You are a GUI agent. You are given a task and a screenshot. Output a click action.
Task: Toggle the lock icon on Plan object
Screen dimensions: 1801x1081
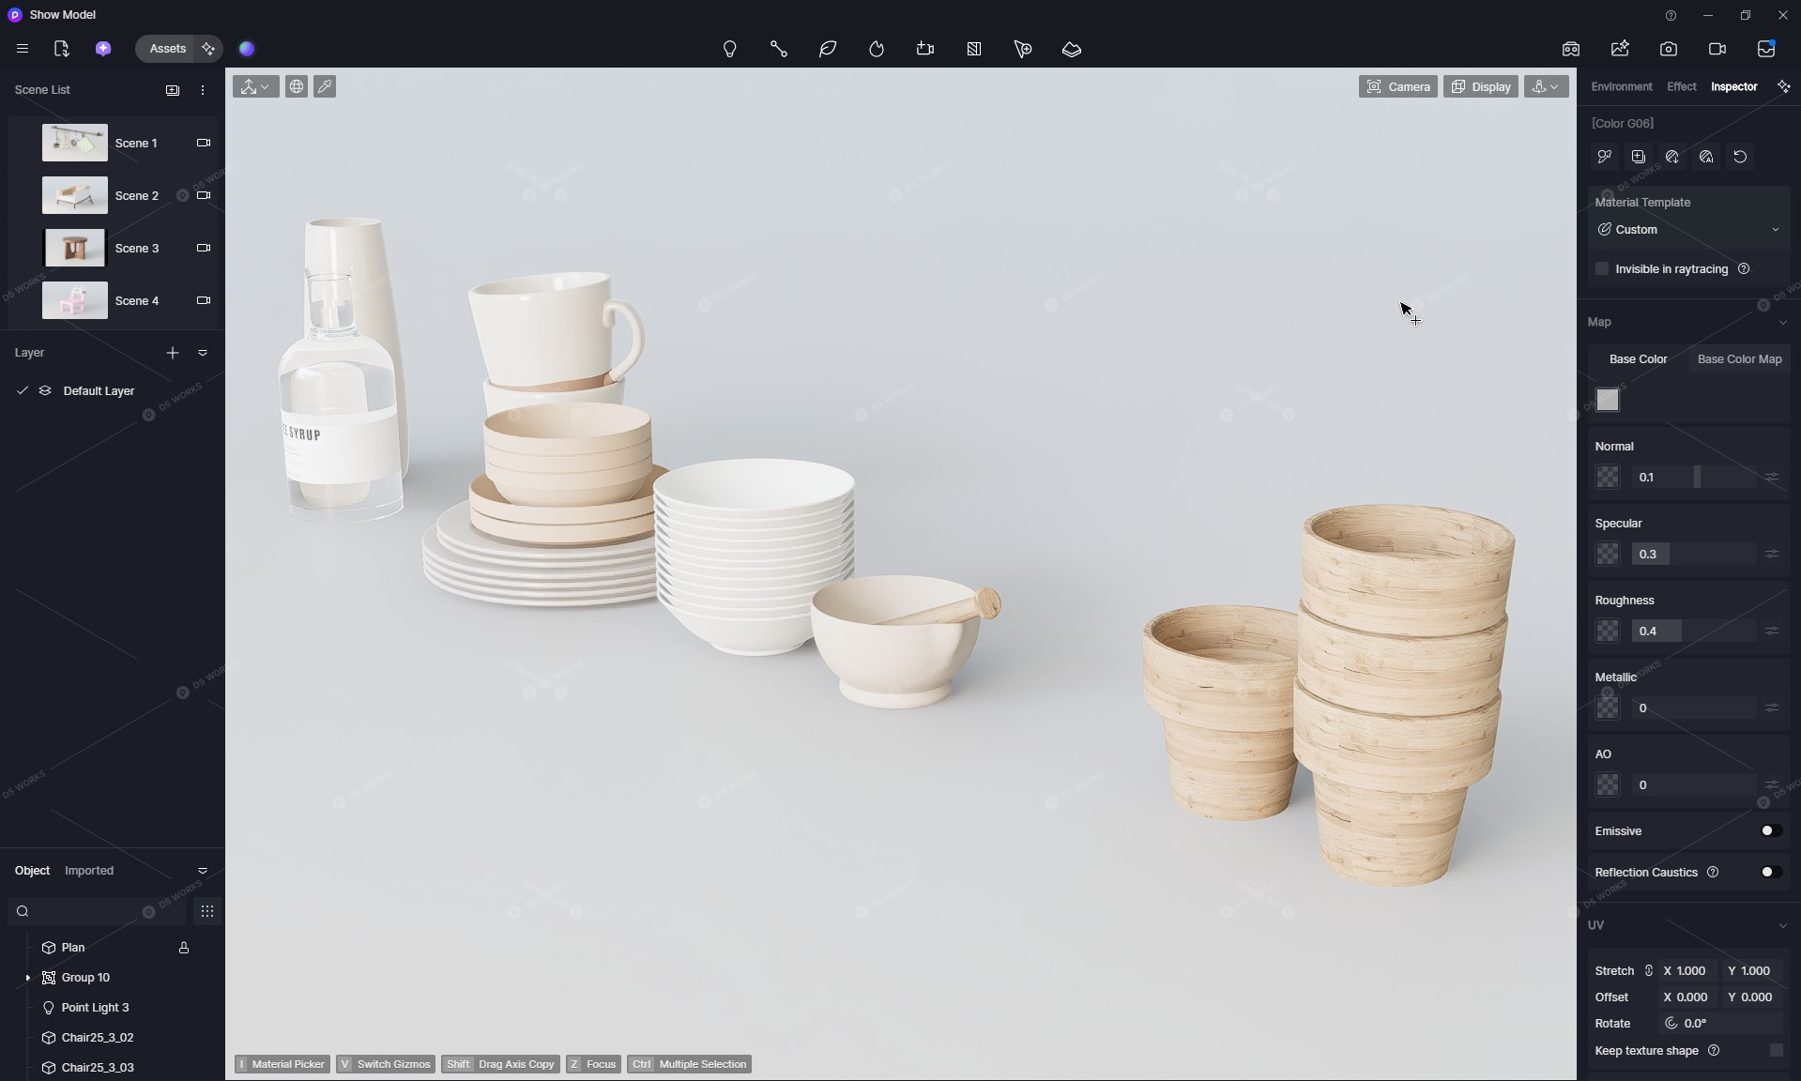(x=184, y=948)
